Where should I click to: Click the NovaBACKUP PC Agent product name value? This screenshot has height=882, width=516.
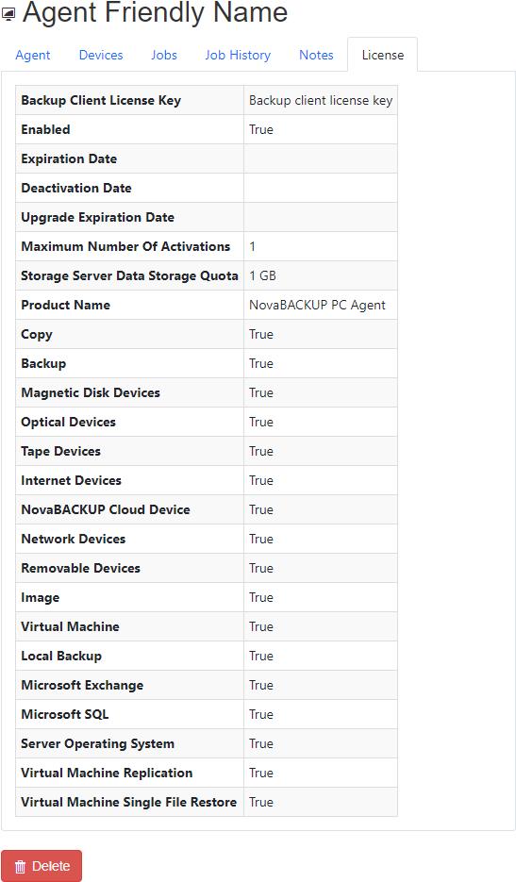pos(317,305)
